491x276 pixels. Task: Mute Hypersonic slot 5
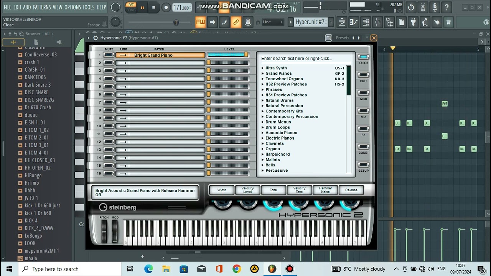coord(109,87)
